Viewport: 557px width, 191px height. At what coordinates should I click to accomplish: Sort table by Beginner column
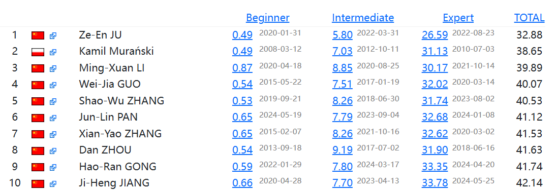[x=267, y=18]
